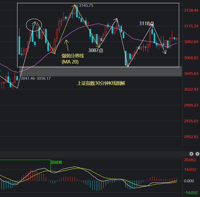Click price axis label 3022.43
200x197 pixels.
click(x=191, y=89)
